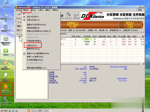Select the Software D: partition bar

131,25
